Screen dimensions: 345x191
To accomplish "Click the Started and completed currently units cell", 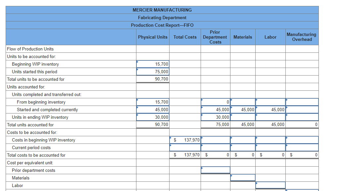I will (153, 110).
